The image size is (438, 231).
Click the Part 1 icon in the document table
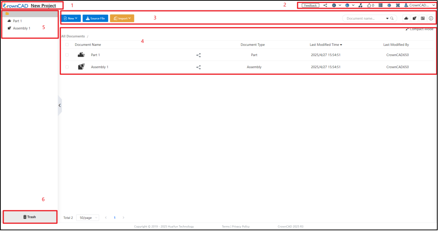[81, 55]
